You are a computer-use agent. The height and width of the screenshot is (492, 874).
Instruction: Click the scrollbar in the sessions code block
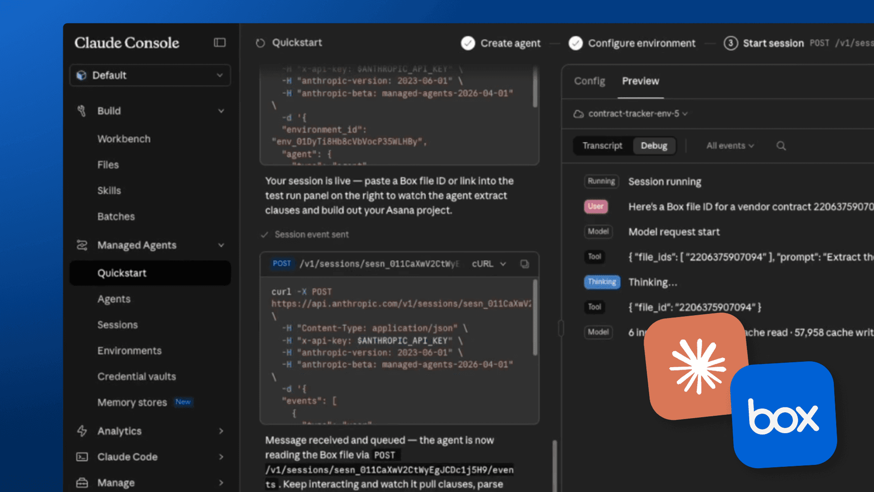(535, 317)
